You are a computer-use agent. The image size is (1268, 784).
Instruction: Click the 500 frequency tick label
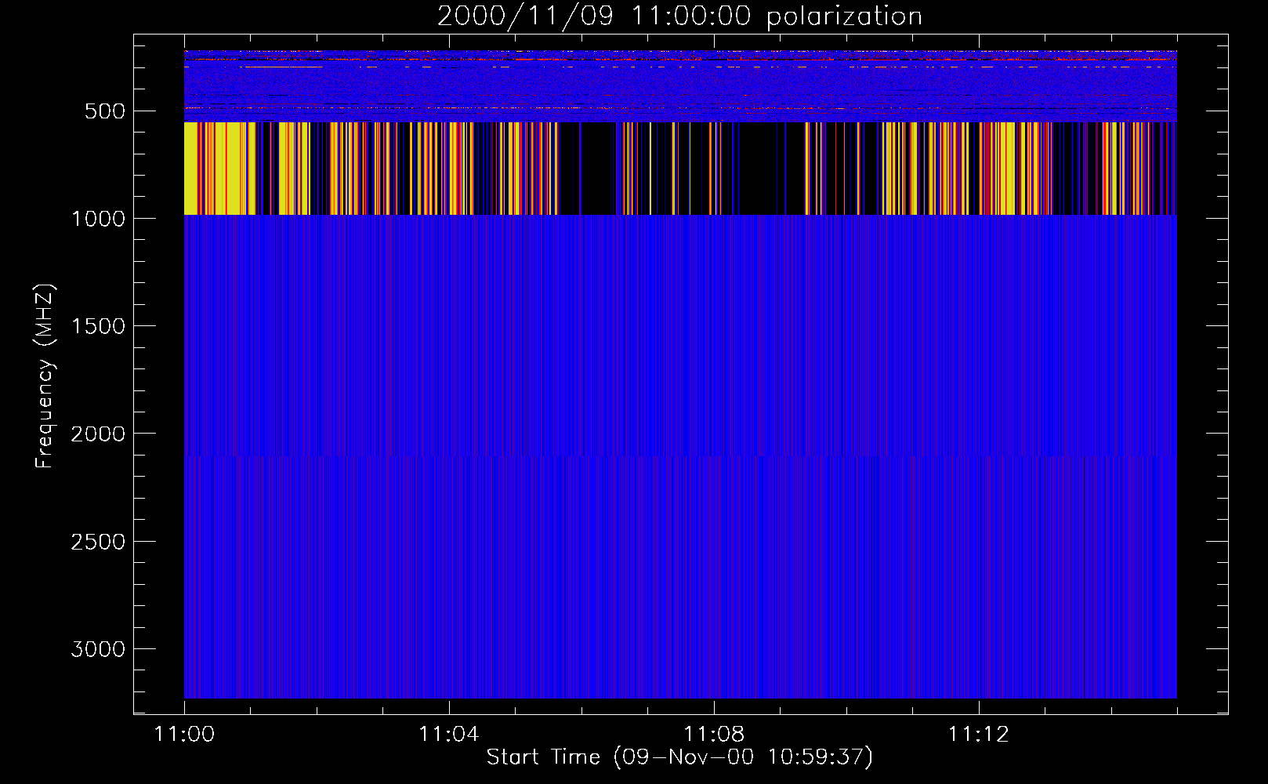pyautogui.click(x=105, y=111)
